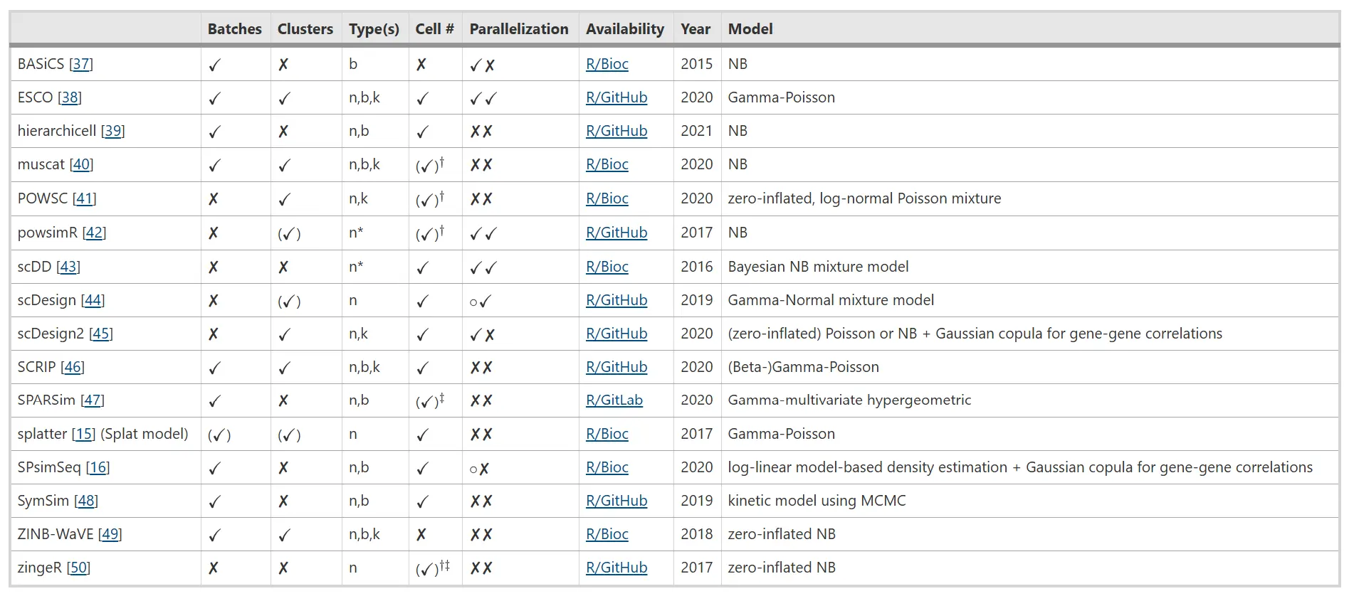
Task: Open reference 44 next to scDesign
Action: click(x=93, y=300)
